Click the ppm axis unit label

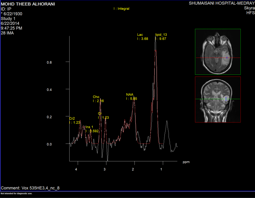(186, 162)
